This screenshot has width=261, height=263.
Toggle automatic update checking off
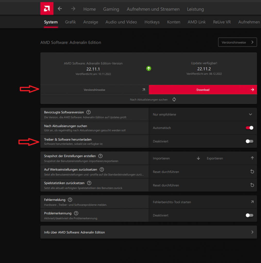pyautogui.click(x=249, y=128)
